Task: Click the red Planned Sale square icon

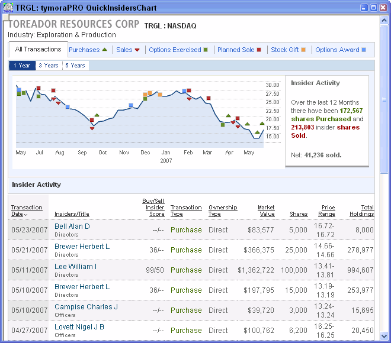Action: pyautogui.click(x=259, y=50)
